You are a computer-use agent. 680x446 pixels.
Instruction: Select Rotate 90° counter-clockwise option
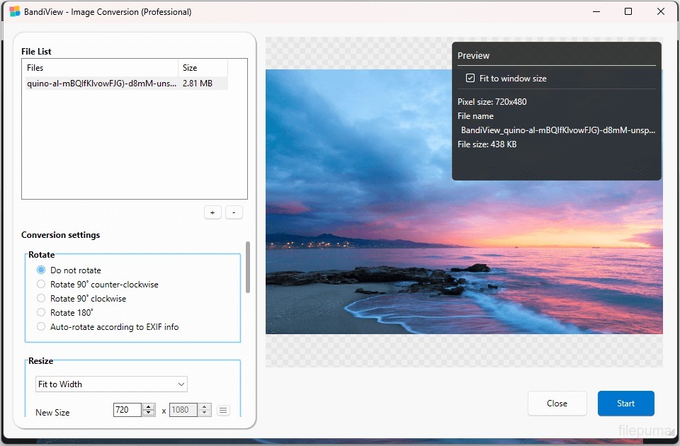(x=41, y=285)
